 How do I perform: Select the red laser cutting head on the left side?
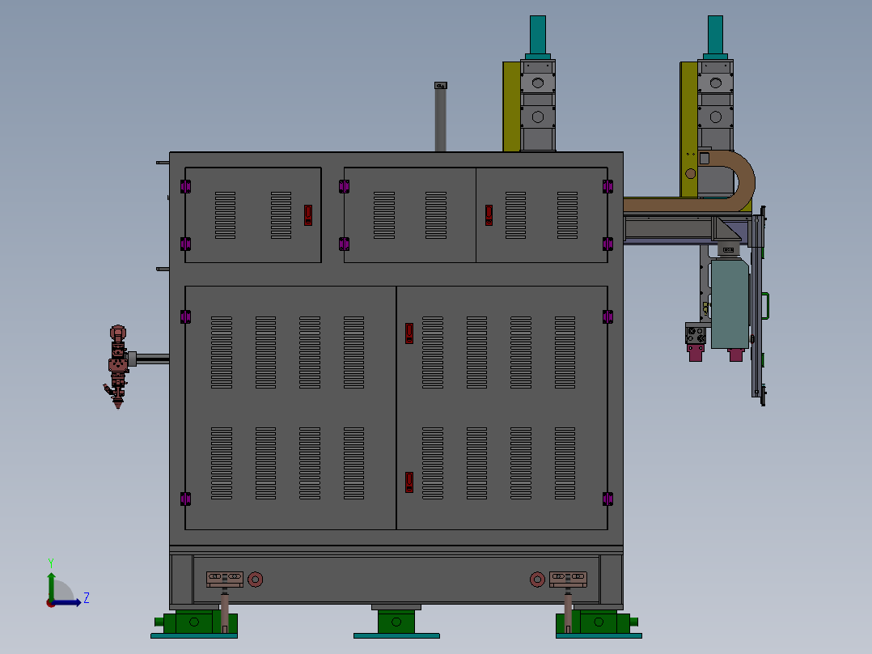point(117,366)
